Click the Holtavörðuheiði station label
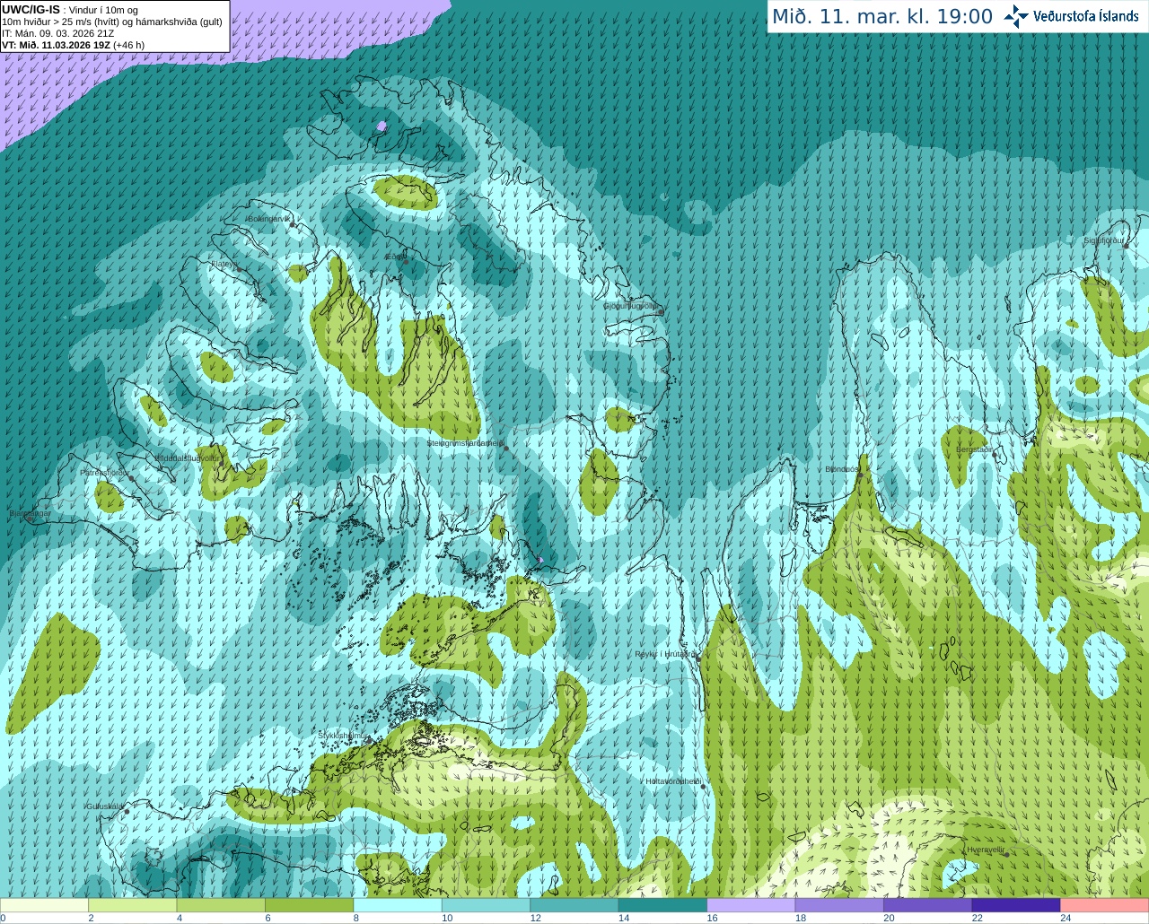 coord(673,781)
